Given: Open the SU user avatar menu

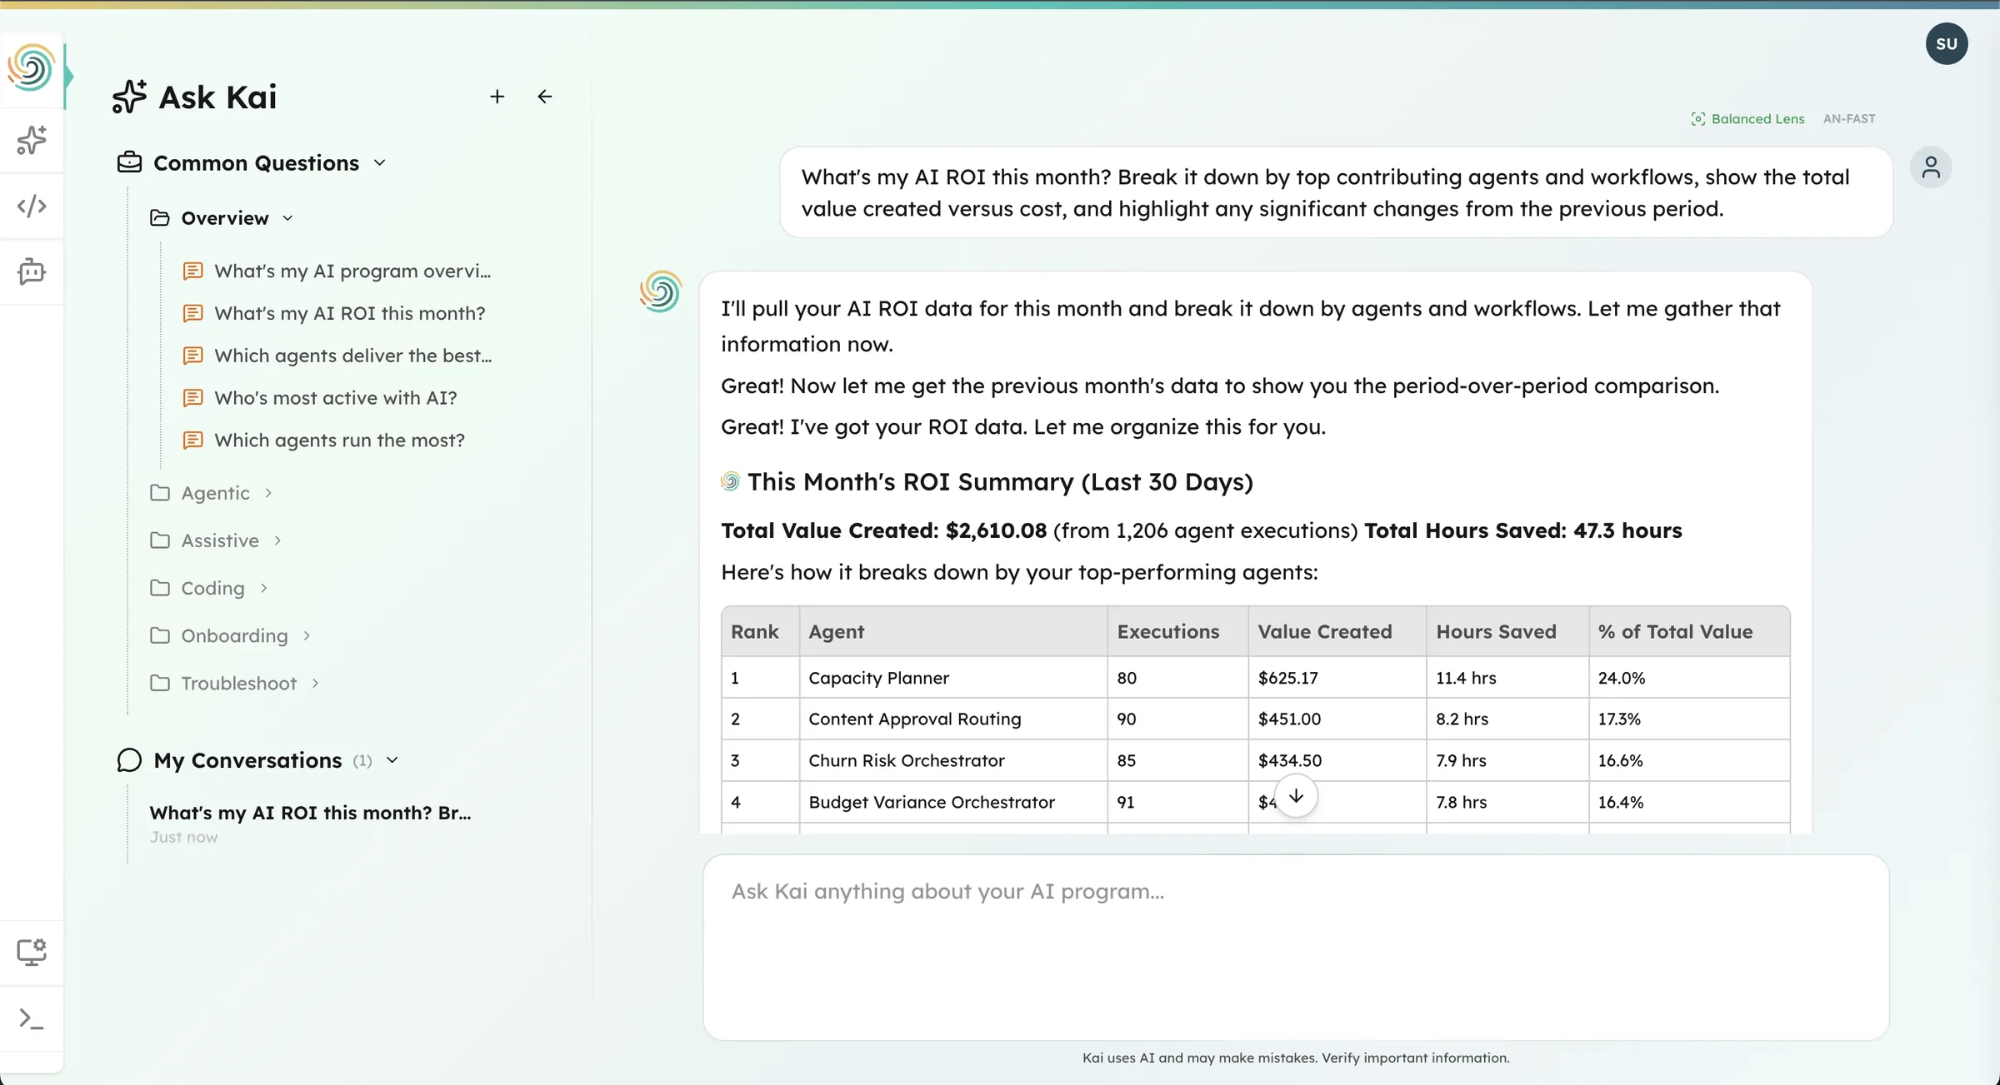Looking at the screenshot, I should point(1946,44).
